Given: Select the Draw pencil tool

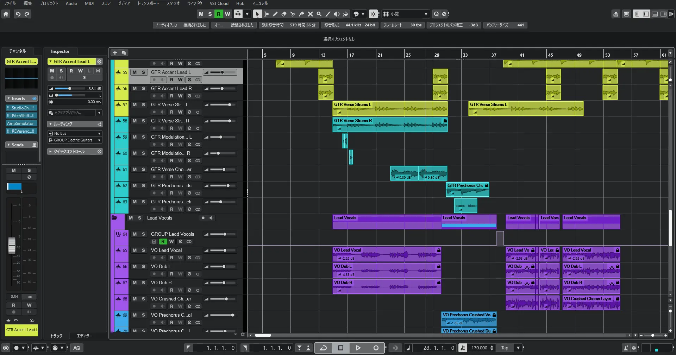Looking at the screenshot, I should (x=275, y=14).
